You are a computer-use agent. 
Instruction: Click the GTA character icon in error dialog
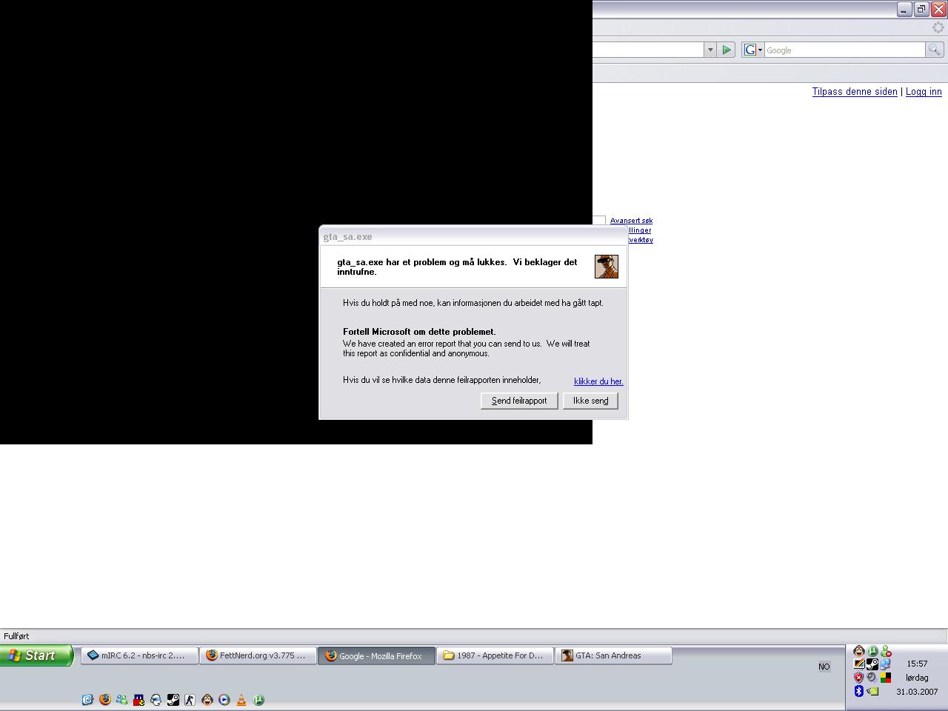pyautogui.click(x=607, y=267)
